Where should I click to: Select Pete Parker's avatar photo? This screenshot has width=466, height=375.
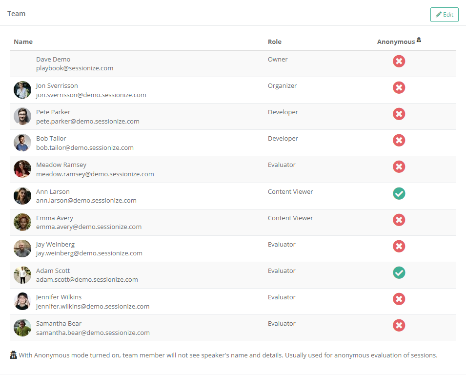[x=22, y=116]
